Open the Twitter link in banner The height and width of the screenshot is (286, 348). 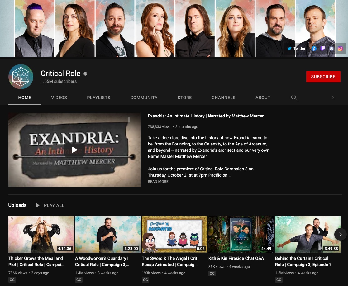tap(296, 49)
